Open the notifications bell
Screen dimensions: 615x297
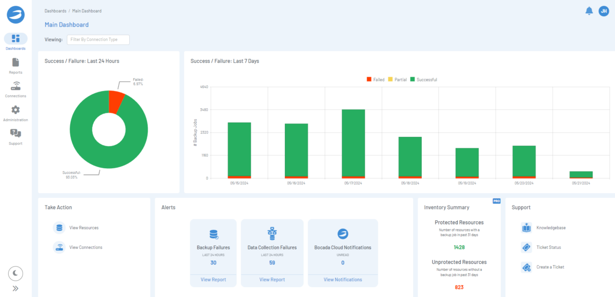(589, 10)
